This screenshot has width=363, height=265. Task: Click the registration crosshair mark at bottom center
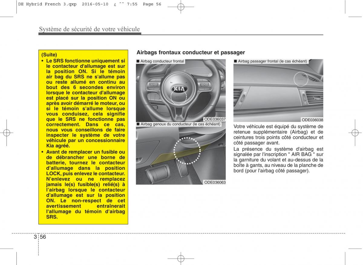[x=181, y=258]
